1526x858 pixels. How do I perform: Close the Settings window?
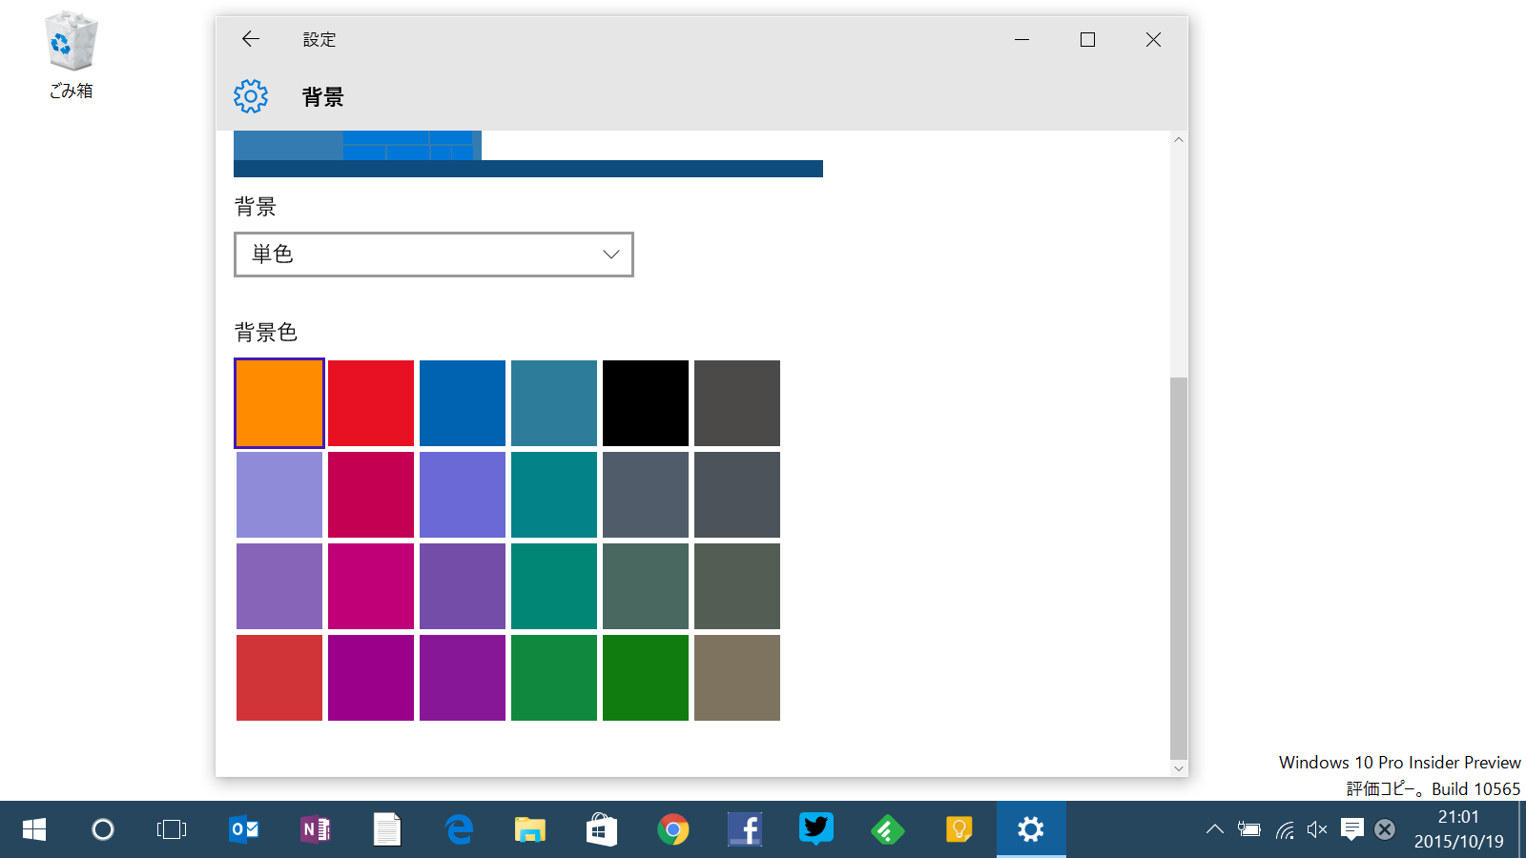(x=1153, y=39)
